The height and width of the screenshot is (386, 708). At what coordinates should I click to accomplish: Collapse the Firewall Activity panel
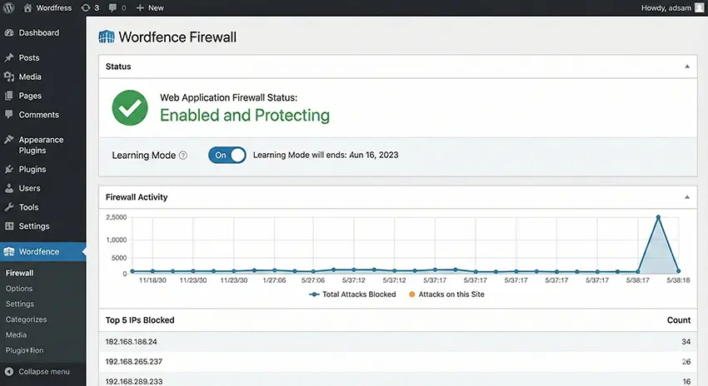[687, 197]
